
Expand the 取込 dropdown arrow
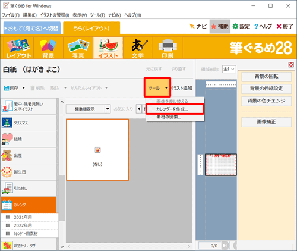coord(65,88)
